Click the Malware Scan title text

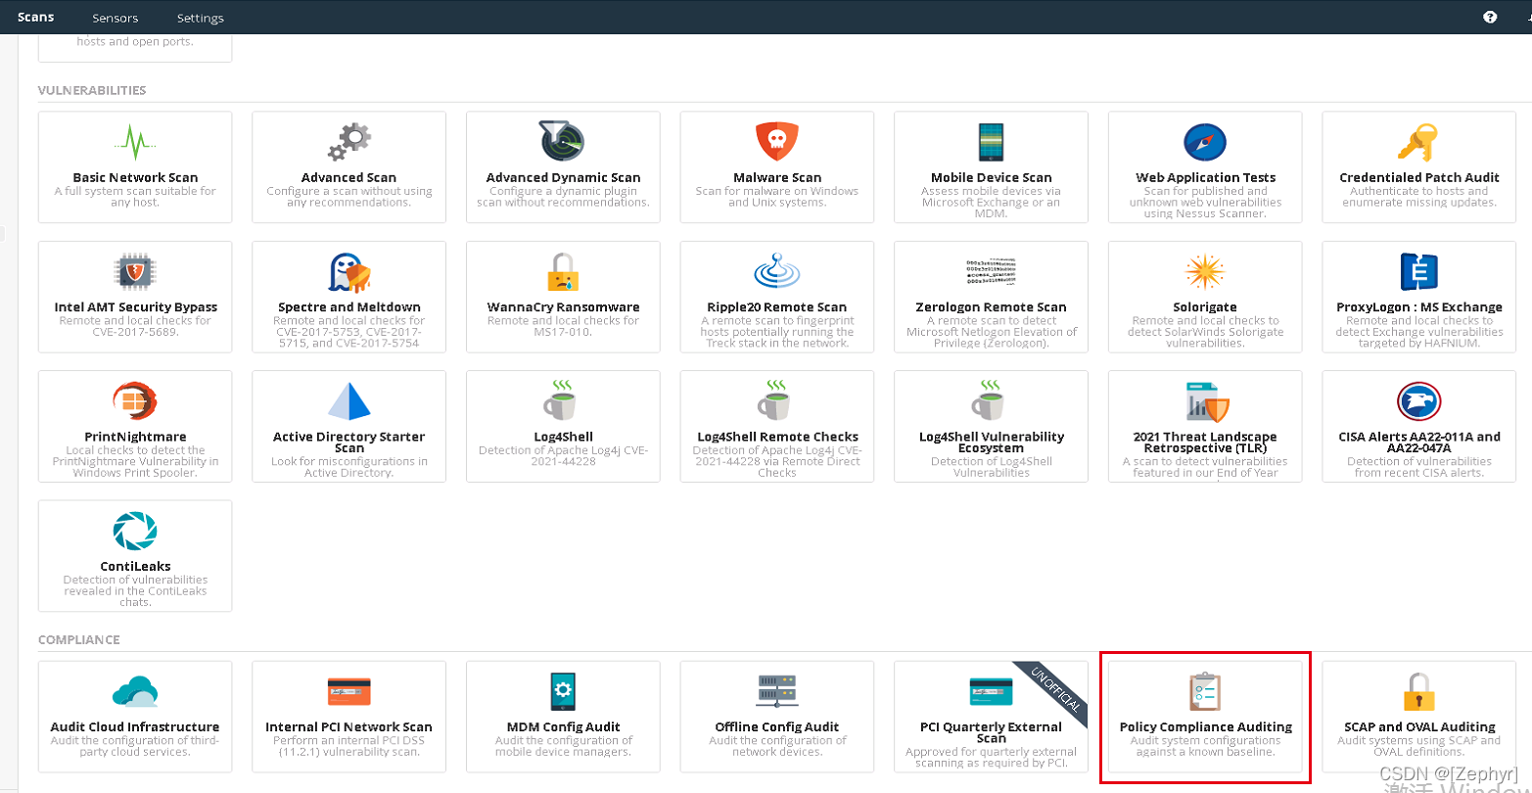(x=777, y=177)
